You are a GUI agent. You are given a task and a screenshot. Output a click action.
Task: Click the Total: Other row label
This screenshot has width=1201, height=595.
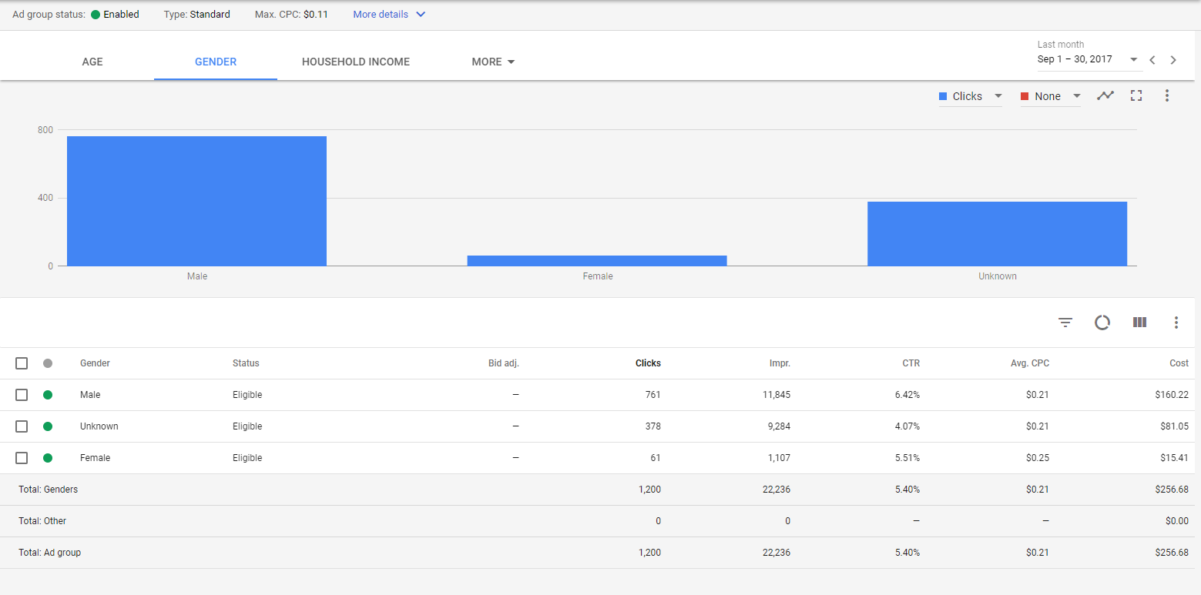click(42, 521)
